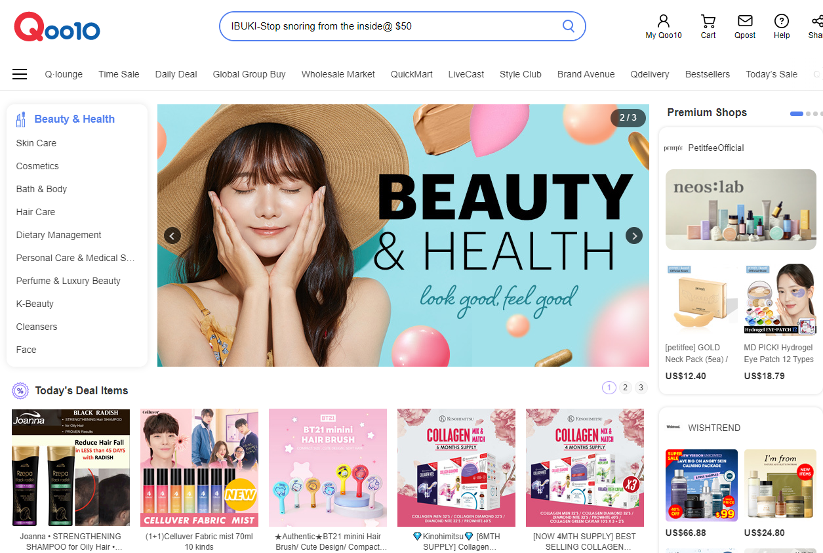Click the Qoo10 logo

(57, 28)
